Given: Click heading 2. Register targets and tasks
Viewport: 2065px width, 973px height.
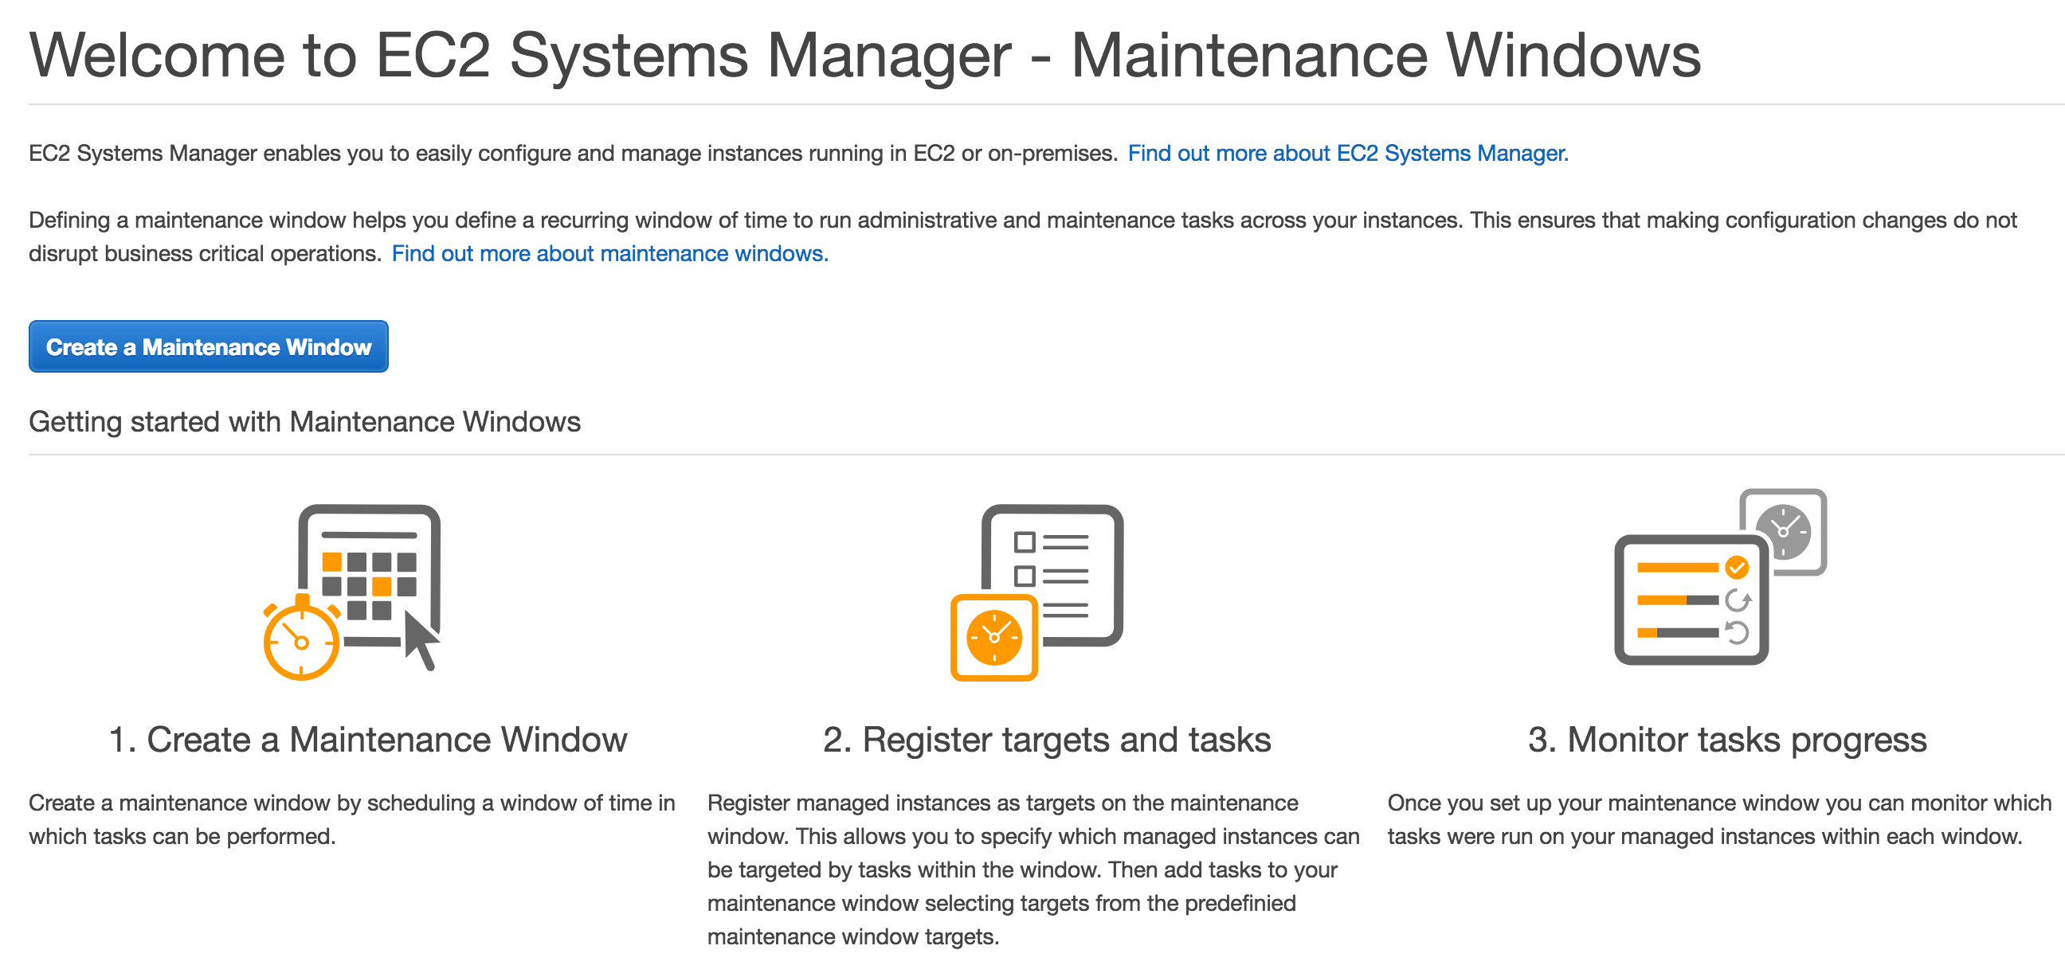Looking at the screenshot, I should point(1046,739).
